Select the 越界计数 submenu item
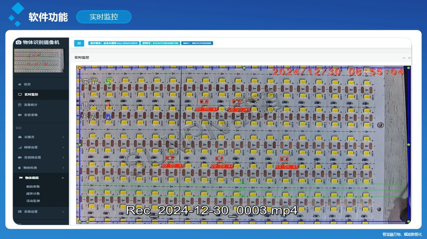Viewport: 427px width, 239px height. [x=33, y=194]
